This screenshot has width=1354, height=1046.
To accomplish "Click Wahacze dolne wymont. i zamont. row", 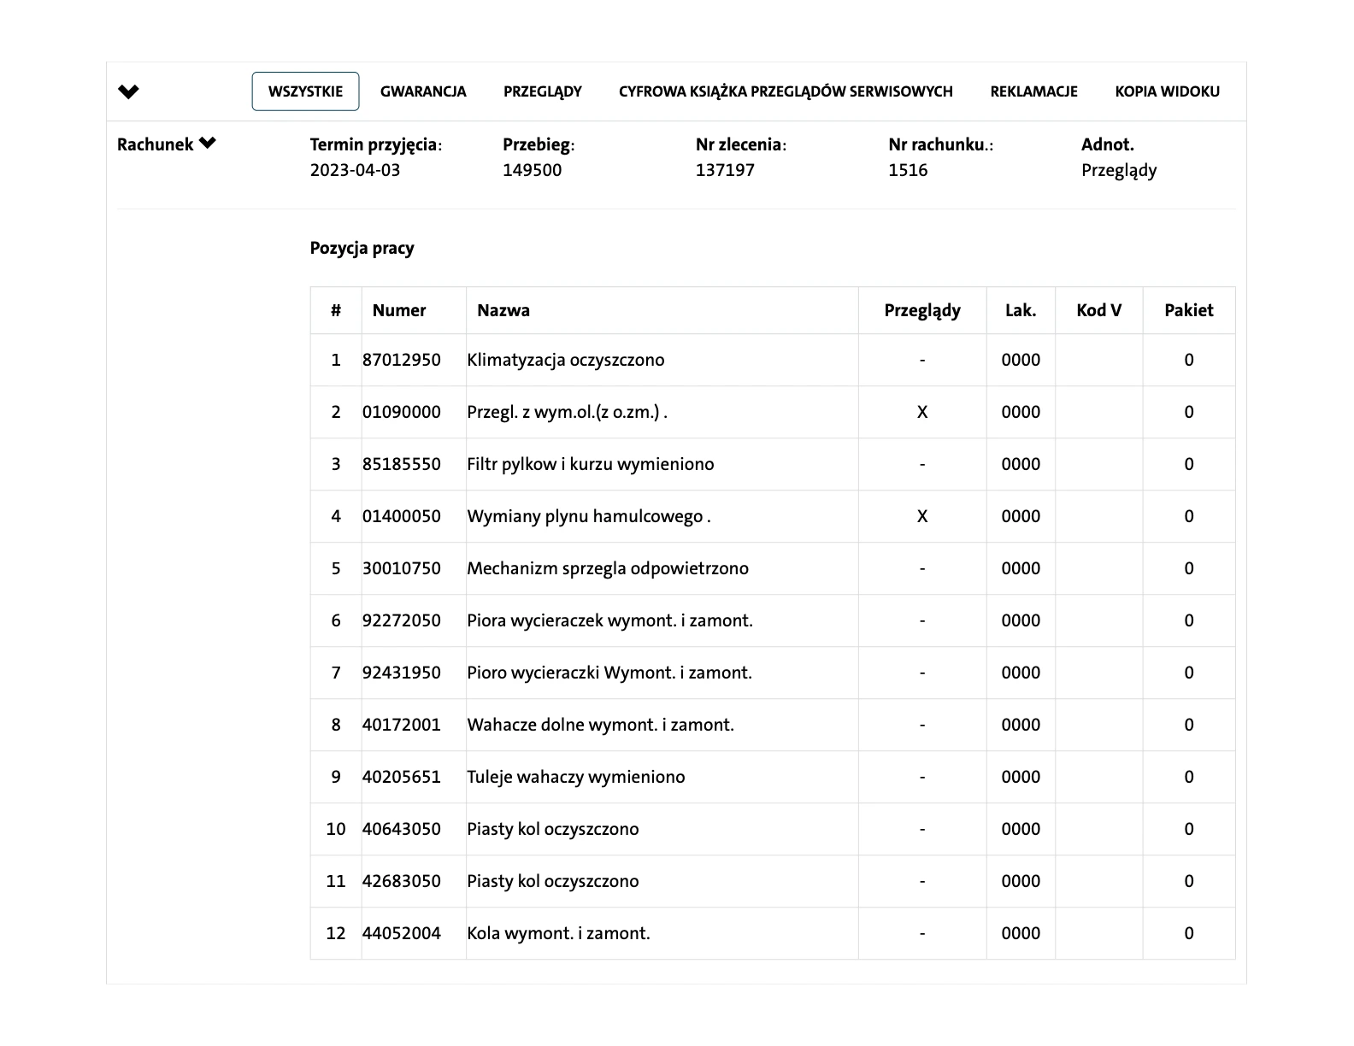I will (600, 725).
